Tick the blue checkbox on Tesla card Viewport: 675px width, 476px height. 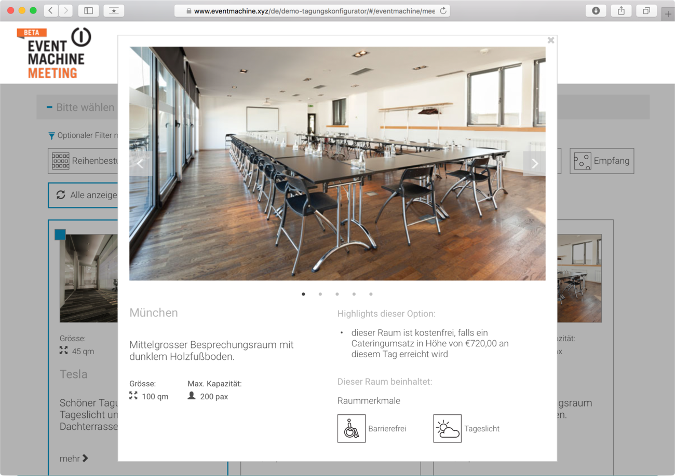(60, 234)
